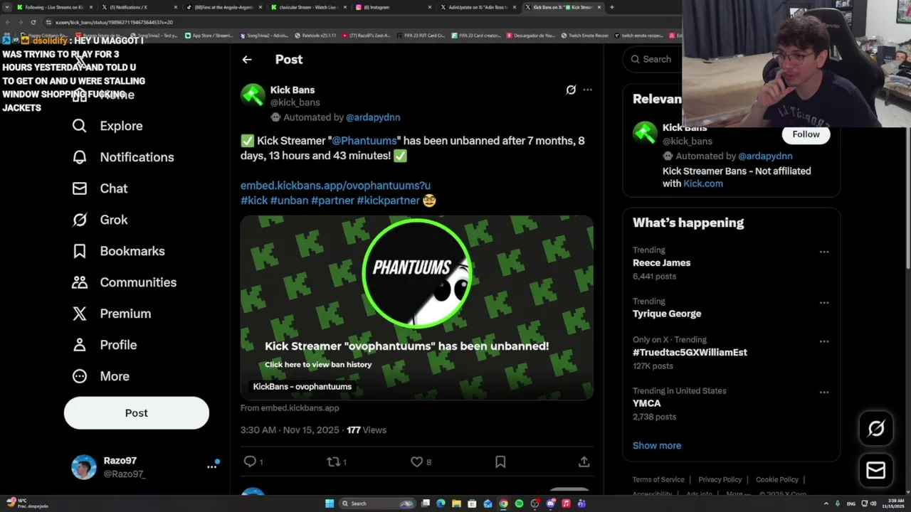
Task: Open more options for #Truedtac5GXWilliamEst trend
Action: [x=823, y=341]
